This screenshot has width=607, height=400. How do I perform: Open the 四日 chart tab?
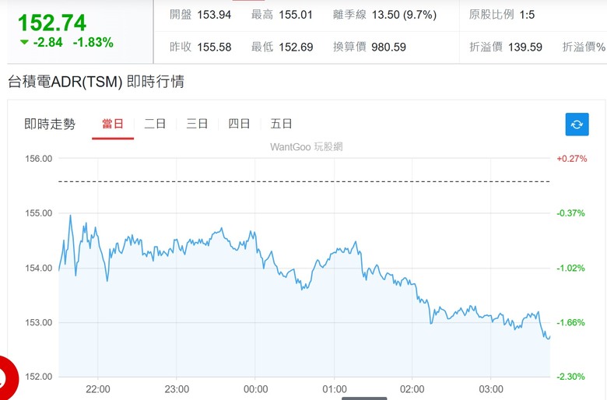[x=239, y=124]
